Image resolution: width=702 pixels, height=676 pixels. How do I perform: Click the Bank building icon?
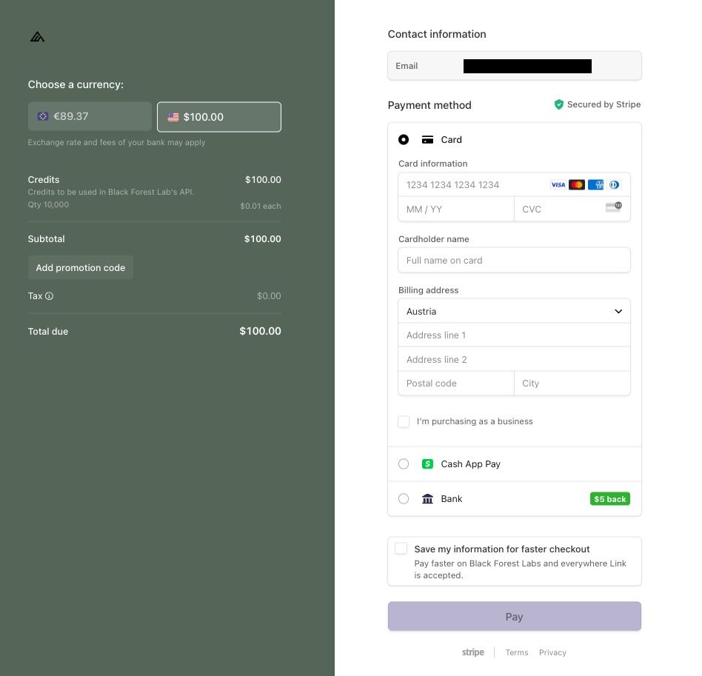pos(427,499)
